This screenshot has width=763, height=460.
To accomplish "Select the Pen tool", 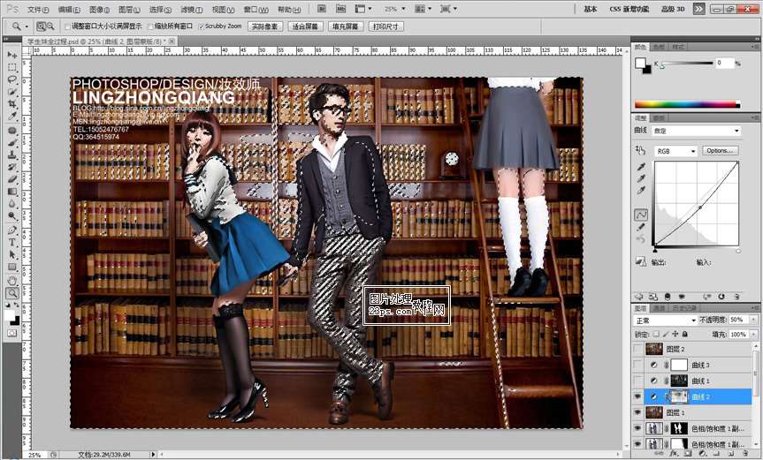I will (12, 230).
